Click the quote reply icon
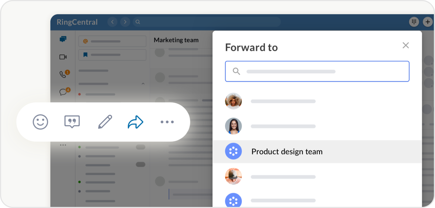This screenshot has width=435, height=208. click(72, 122)
